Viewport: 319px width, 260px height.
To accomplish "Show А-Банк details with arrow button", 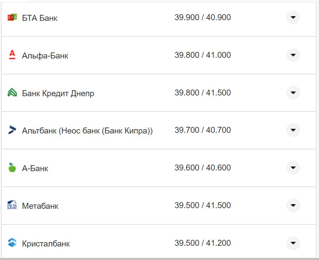I will pyautogui.click(x=293, y=168).
